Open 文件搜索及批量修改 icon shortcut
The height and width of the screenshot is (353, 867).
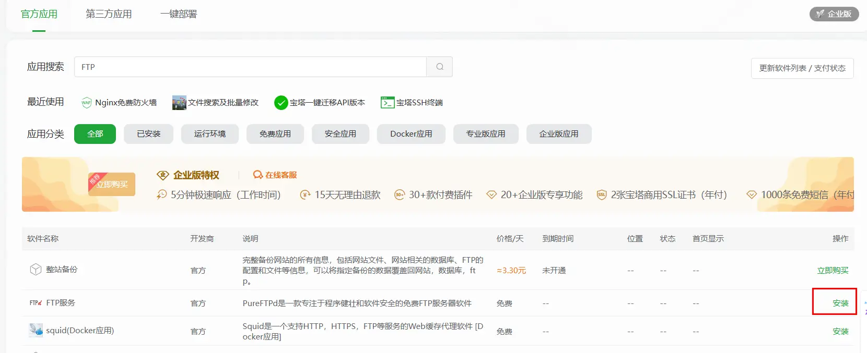[x=179, y=103]
